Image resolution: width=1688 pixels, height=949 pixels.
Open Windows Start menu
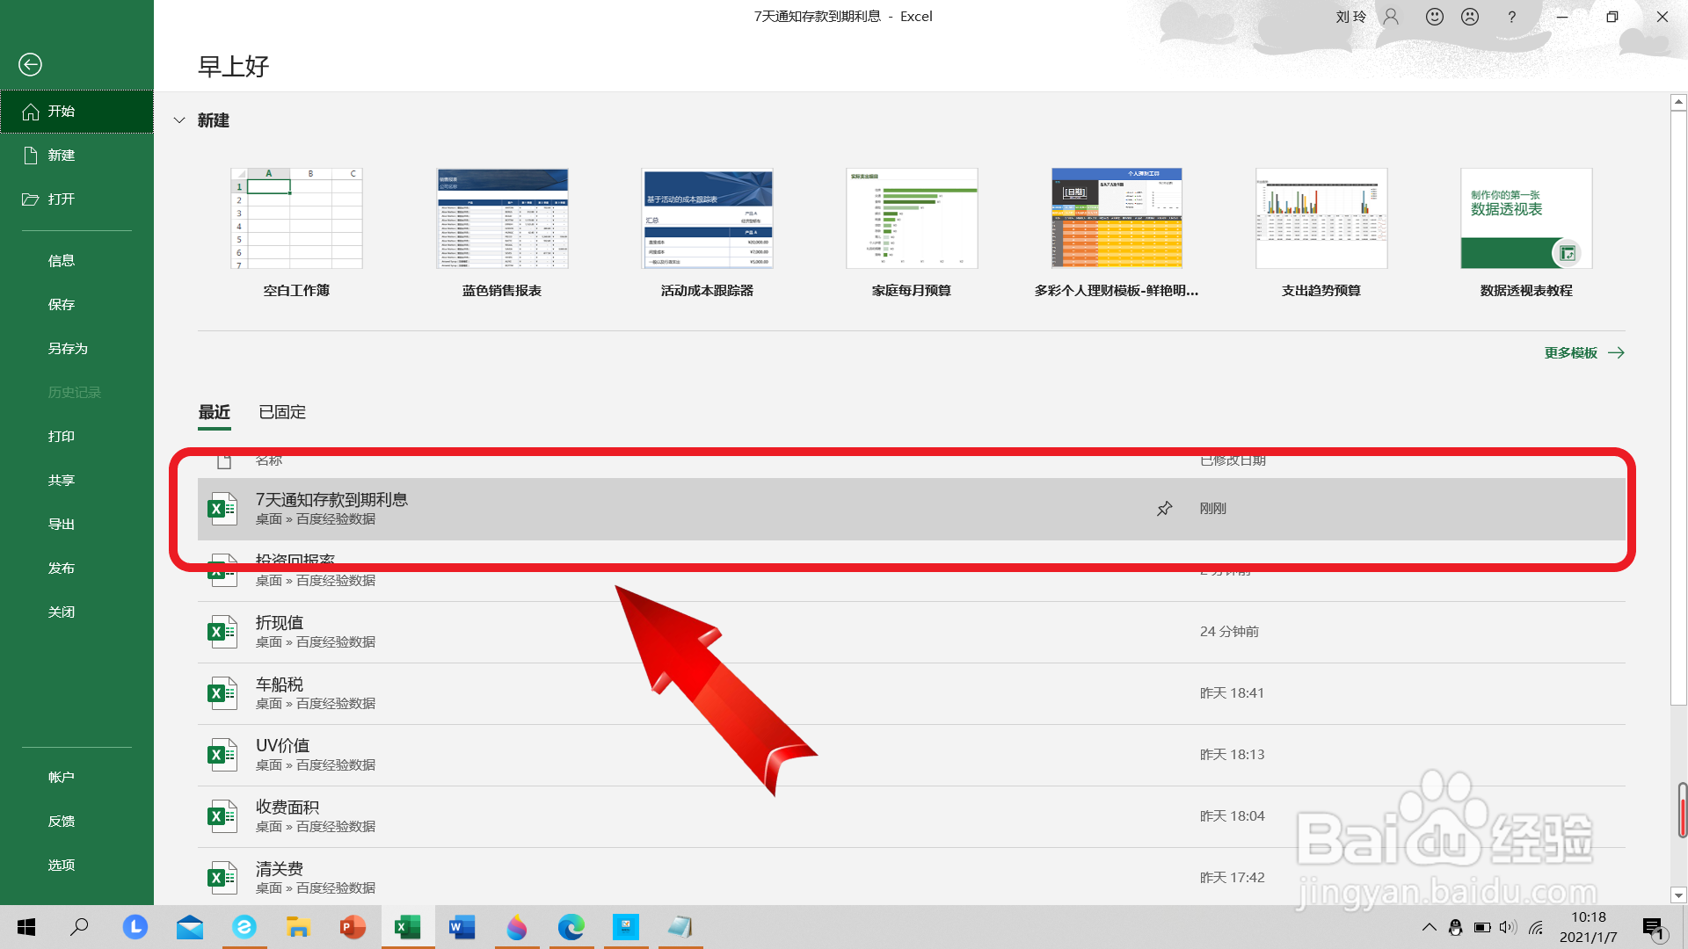coord(26,927)
